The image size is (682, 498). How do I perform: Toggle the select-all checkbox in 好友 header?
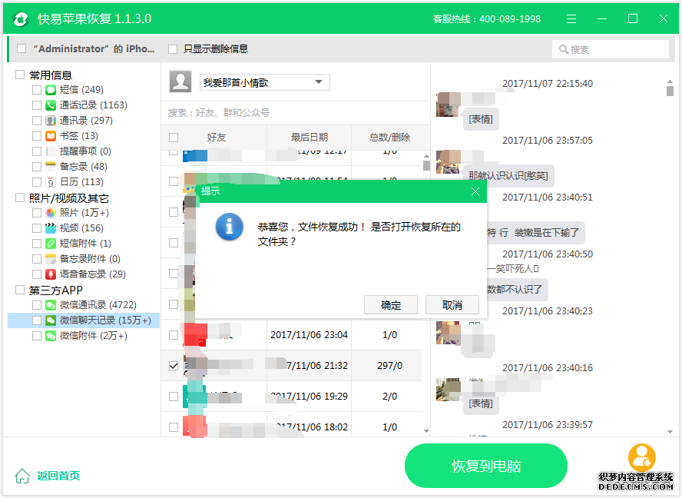coord(174,138)
